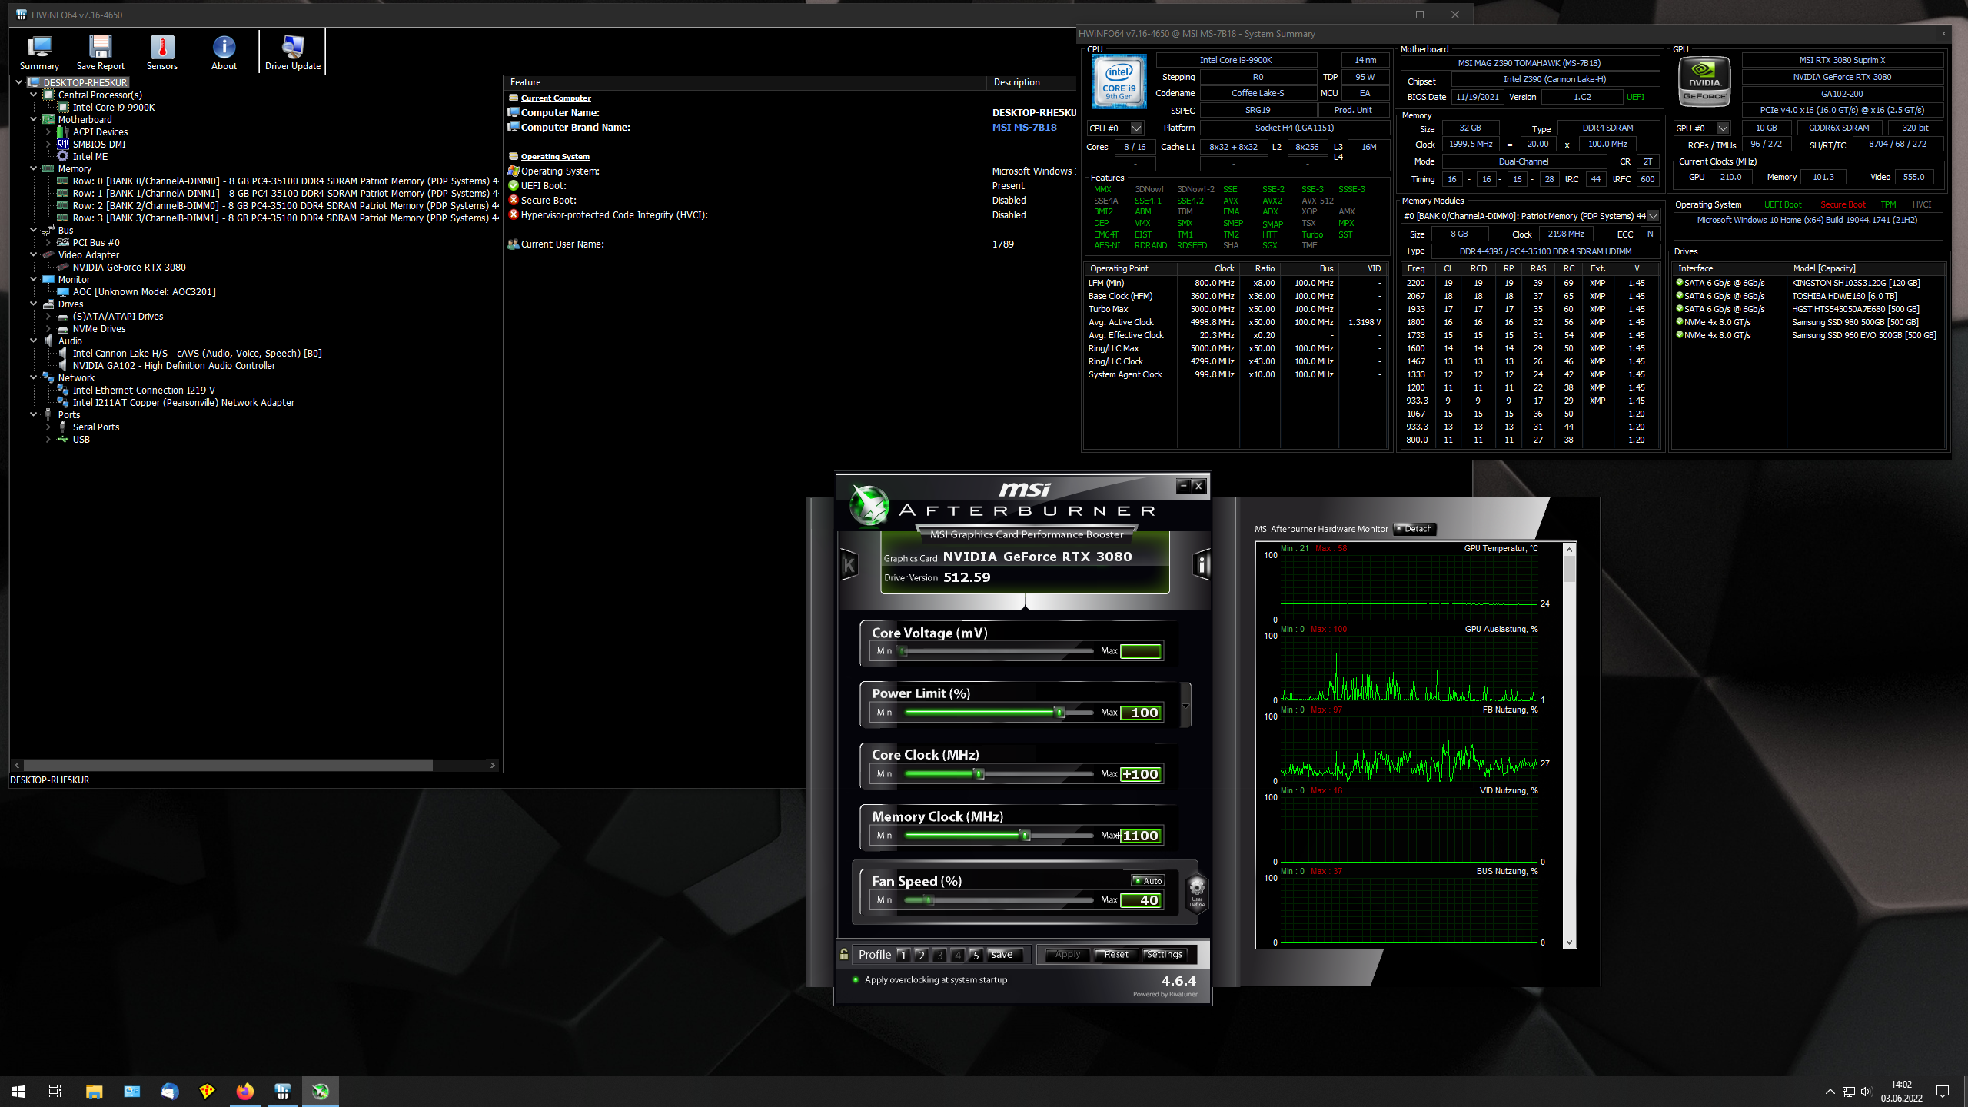
Task: Open File Explorer from the taskbar
Action: tap(94, 1091)
